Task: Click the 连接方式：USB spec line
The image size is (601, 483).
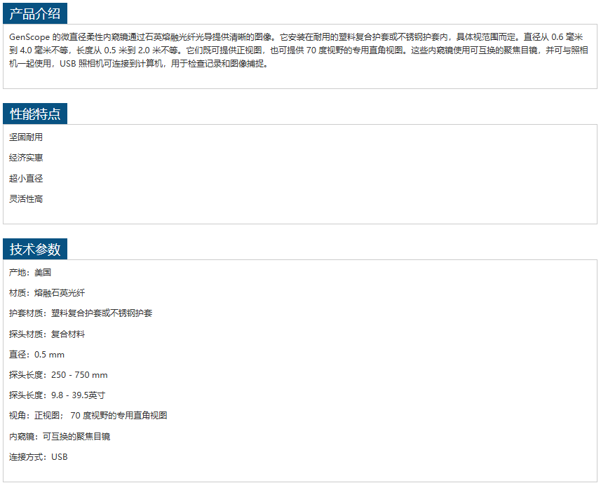Action: tap(39, 457)
